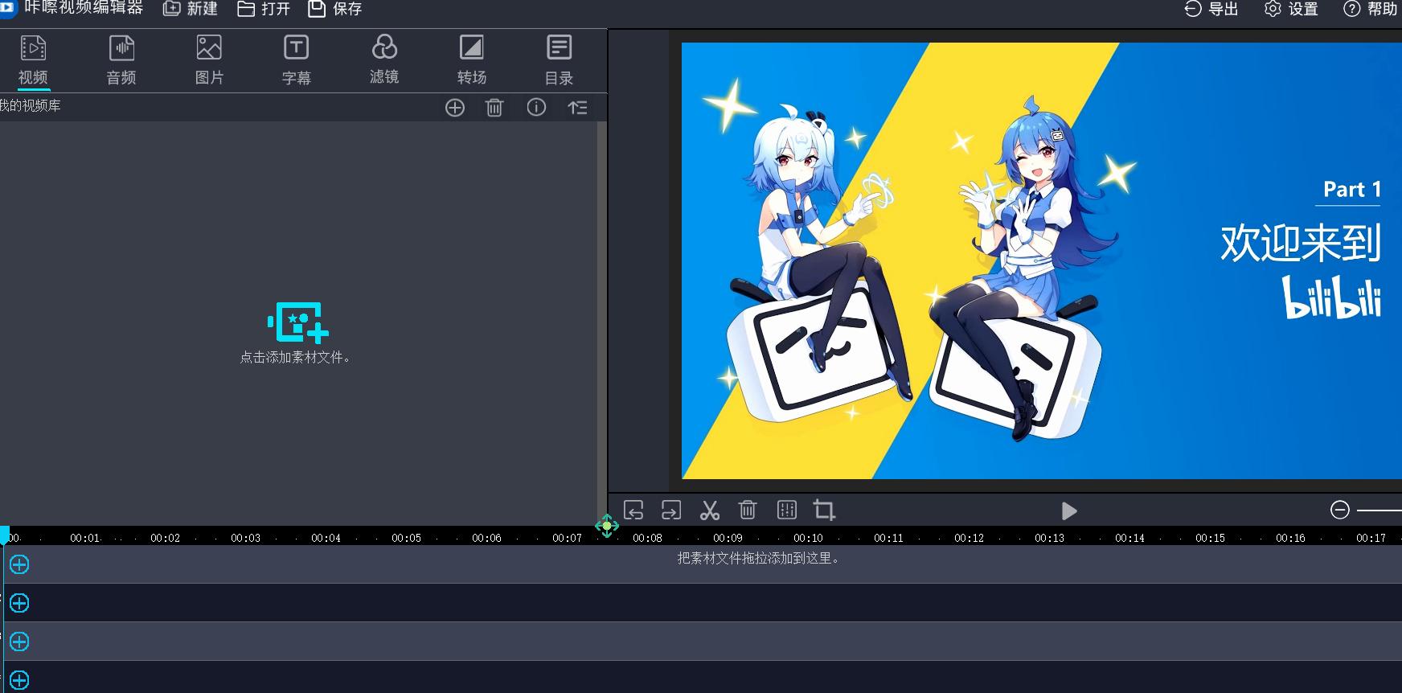1402x693 pixels.
Task: Open the sort order list icon
Action: [577, 108]
